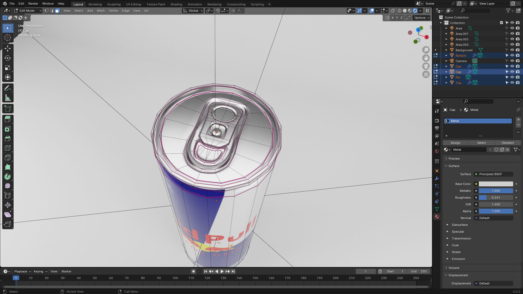Select the Move tool
Viewport: 523px width, 294px height.
tap(8, 49)
